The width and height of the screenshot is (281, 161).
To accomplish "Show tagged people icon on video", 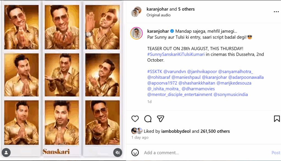I will point(6,152).
